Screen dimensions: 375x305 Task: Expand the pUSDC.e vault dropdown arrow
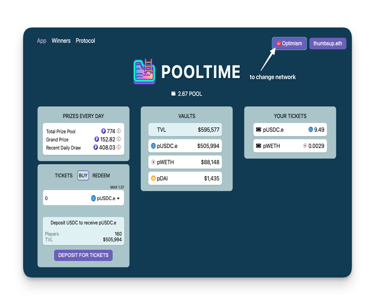(118, 199)
